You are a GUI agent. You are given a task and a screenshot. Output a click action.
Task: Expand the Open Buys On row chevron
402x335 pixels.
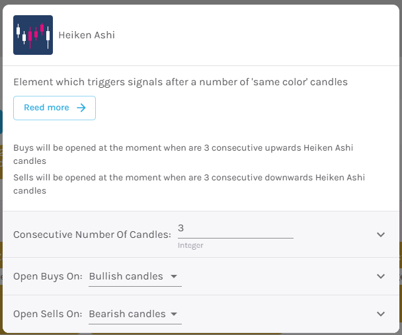click(381, 276)
